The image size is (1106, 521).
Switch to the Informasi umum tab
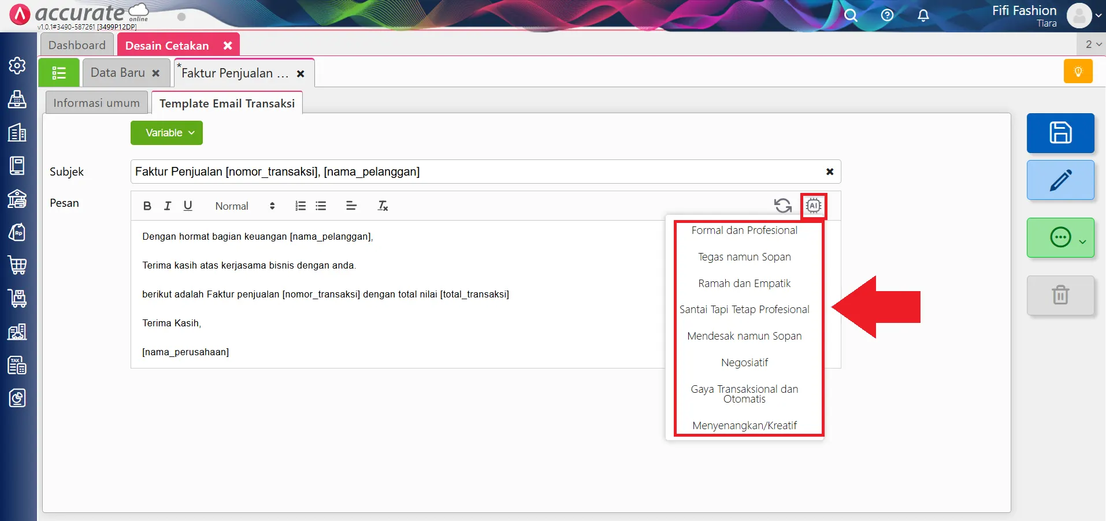point(96,102)
